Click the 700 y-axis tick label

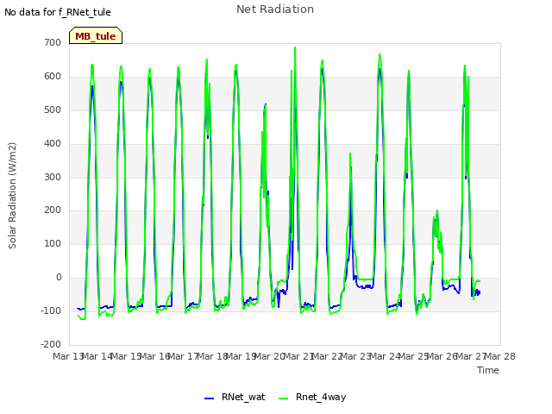coord(53,42)
